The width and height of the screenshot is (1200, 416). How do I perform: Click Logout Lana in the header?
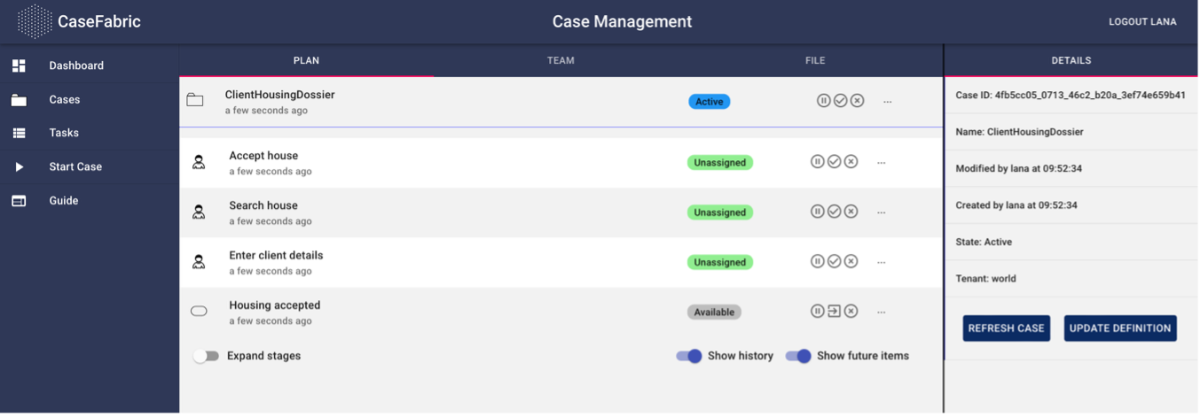tap(1142, 22)
